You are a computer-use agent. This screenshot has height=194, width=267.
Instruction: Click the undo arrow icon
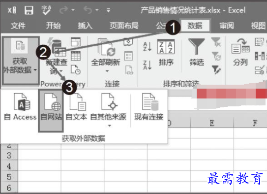coord(88,10)
